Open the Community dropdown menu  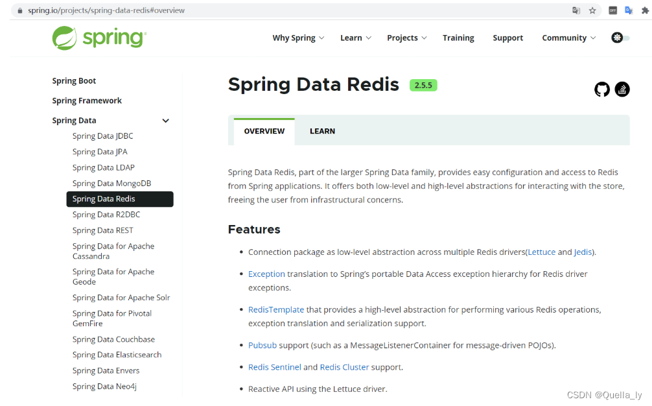[x=569, y=38]
